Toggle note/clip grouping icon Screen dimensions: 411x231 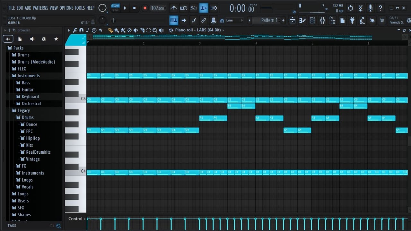(194, 21)
